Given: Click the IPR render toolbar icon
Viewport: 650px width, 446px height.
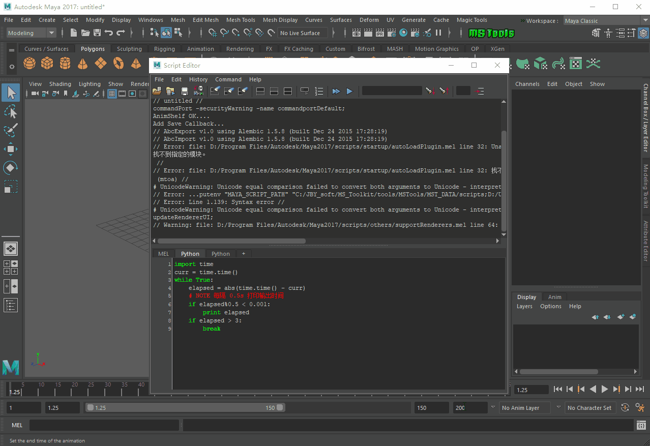Looking at the screenshot, I should coord(379,33).
